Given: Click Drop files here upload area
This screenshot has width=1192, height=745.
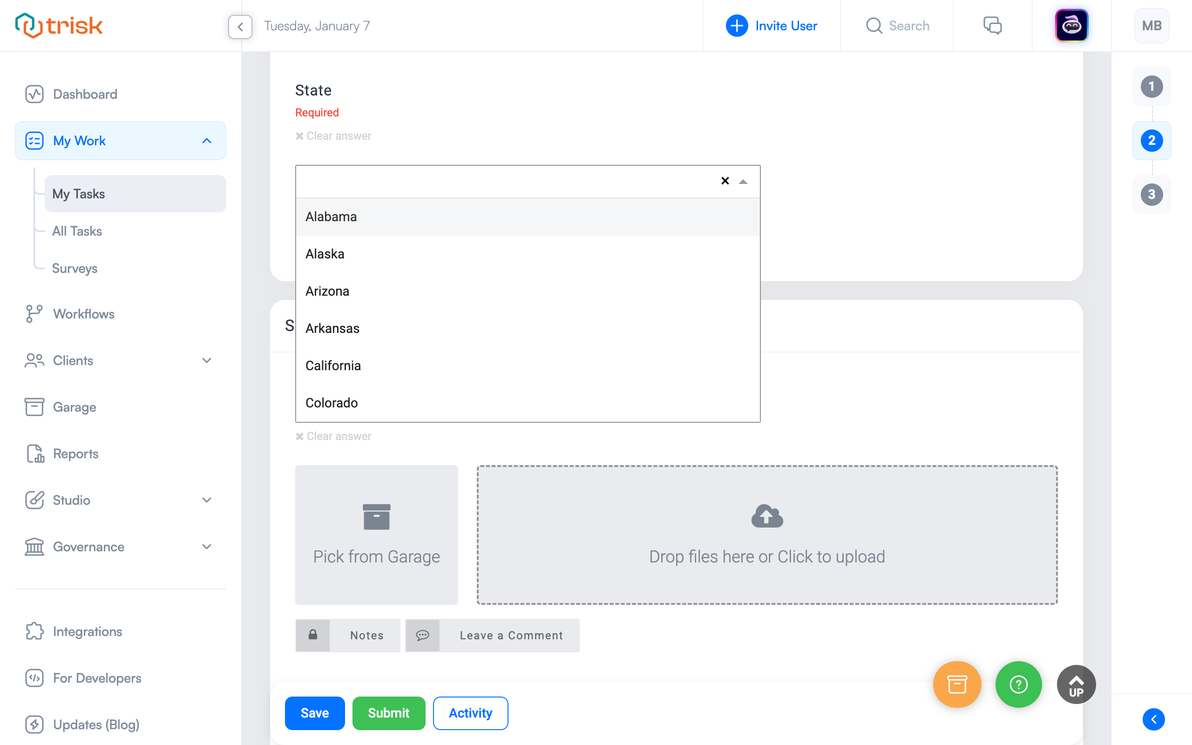Looking at the screenshot, I should pyautogui.click(x=767, y=535).
